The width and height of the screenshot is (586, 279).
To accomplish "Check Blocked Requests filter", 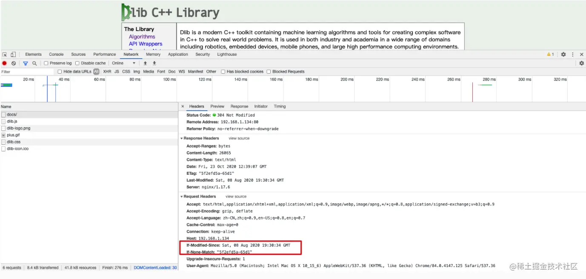I will (x=269, y=71).
